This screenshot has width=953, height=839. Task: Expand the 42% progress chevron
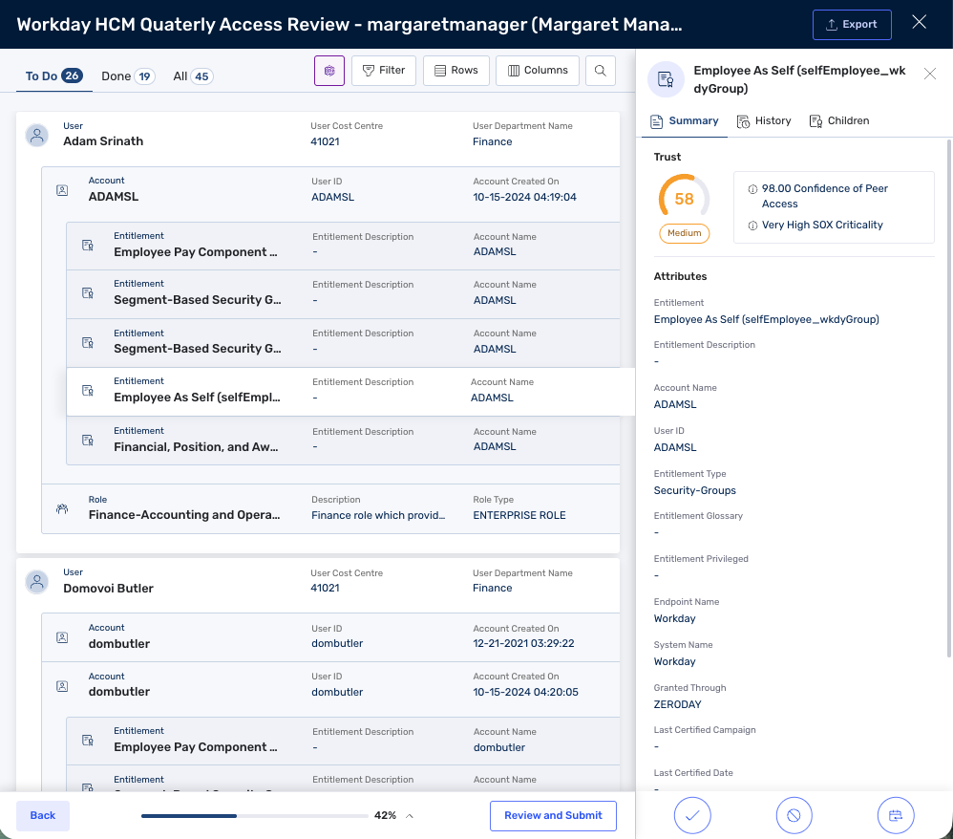410,816
